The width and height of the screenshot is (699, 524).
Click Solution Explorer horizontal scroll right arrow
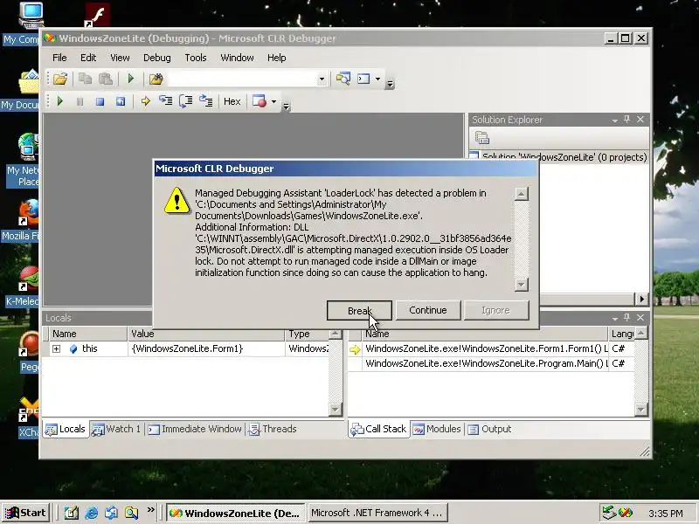pos(641,299)
